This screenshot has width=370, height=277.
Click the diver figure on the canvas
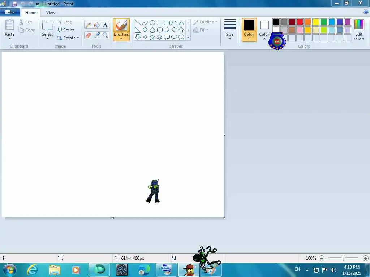click(x=153, y=191)
